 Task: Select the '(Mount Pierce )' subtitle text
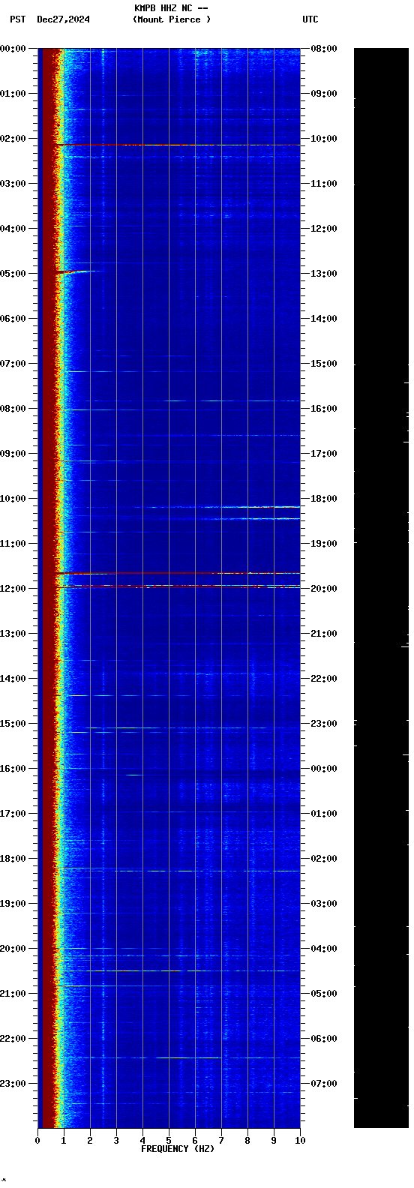coord(172,19)
